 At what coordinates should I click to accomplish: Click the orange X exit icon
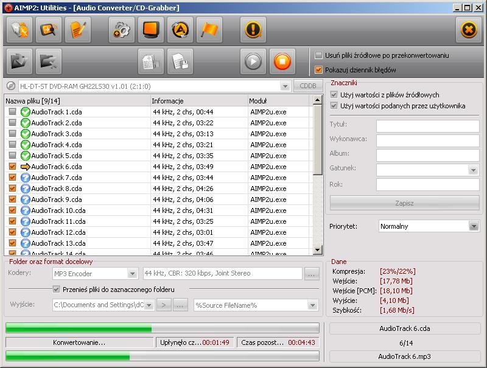pyautogui.click(x=469, y=30)
